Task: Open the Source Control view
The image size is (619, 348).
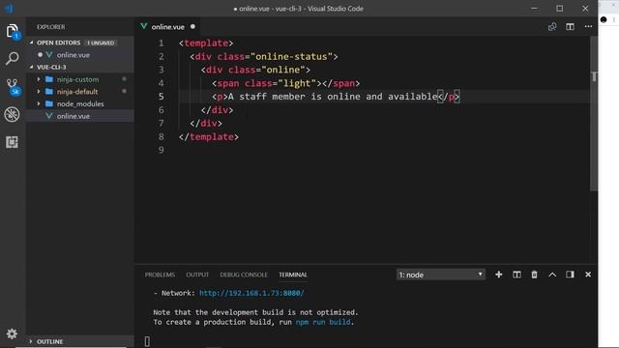Action: pyautogui.click(x=13, y=86)
